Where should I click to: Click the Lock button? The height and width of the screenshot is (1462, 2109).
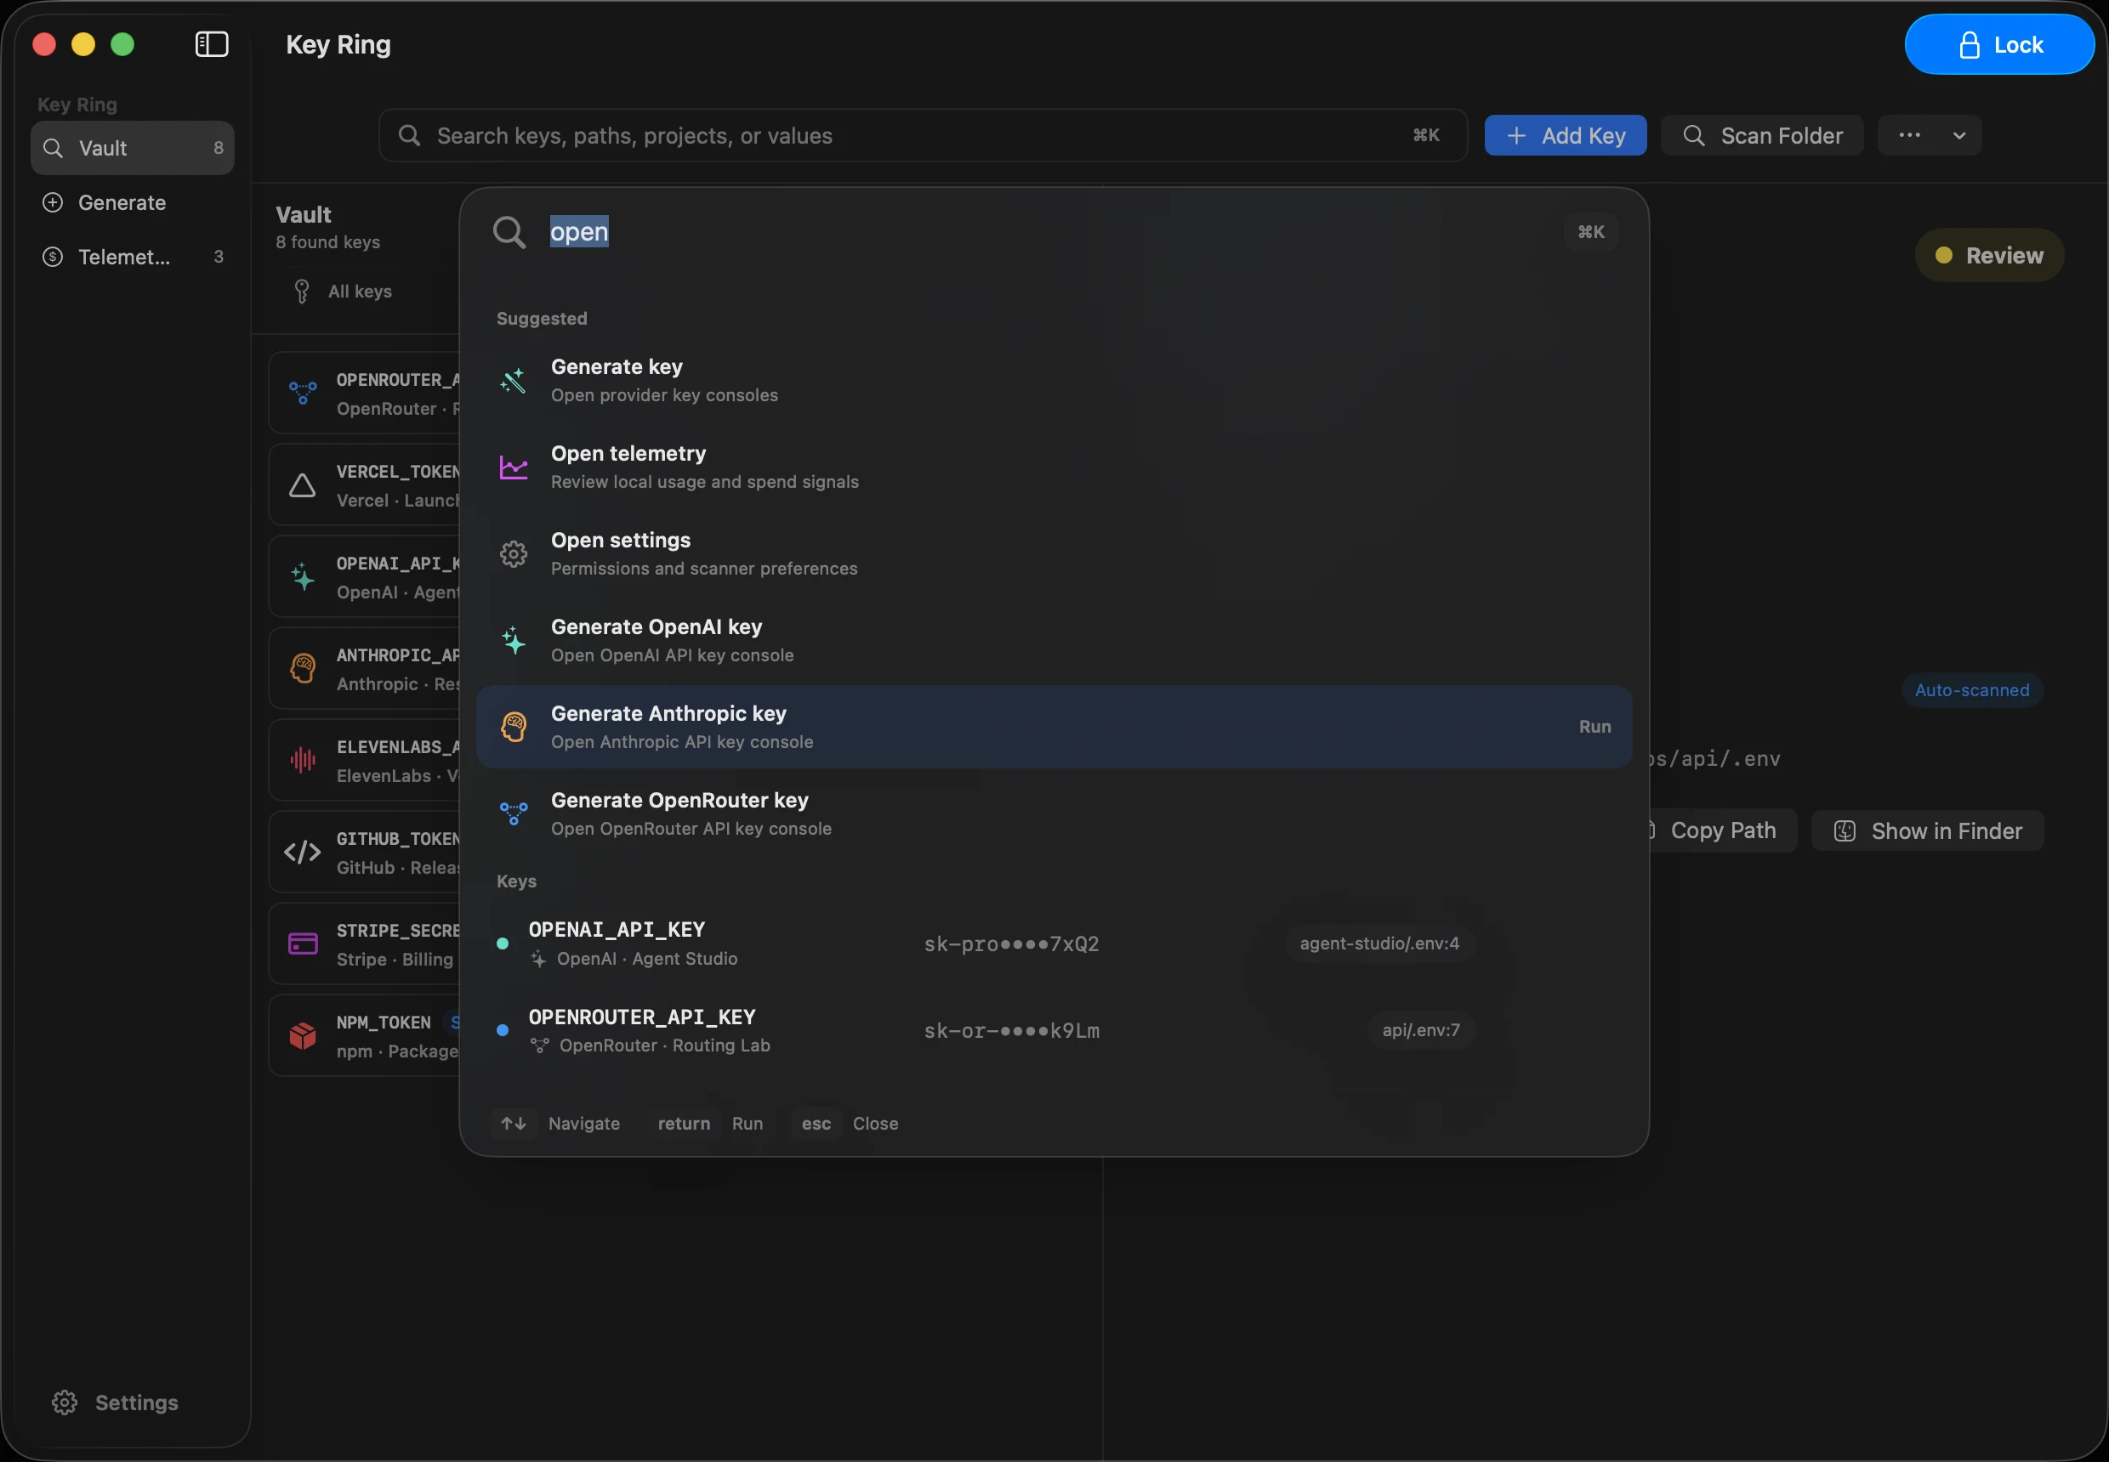click(x=1999, y=44)
